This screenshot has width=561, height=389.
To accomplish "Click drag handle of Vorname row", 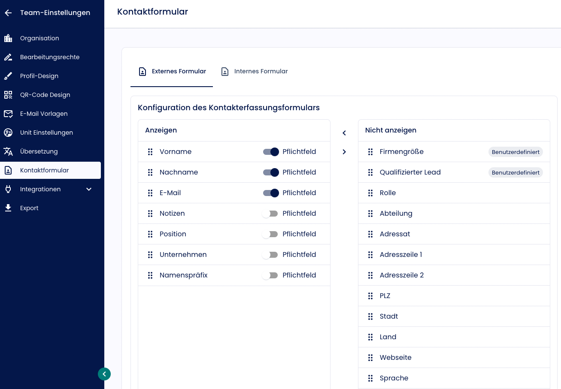I will tap(150, 152).
